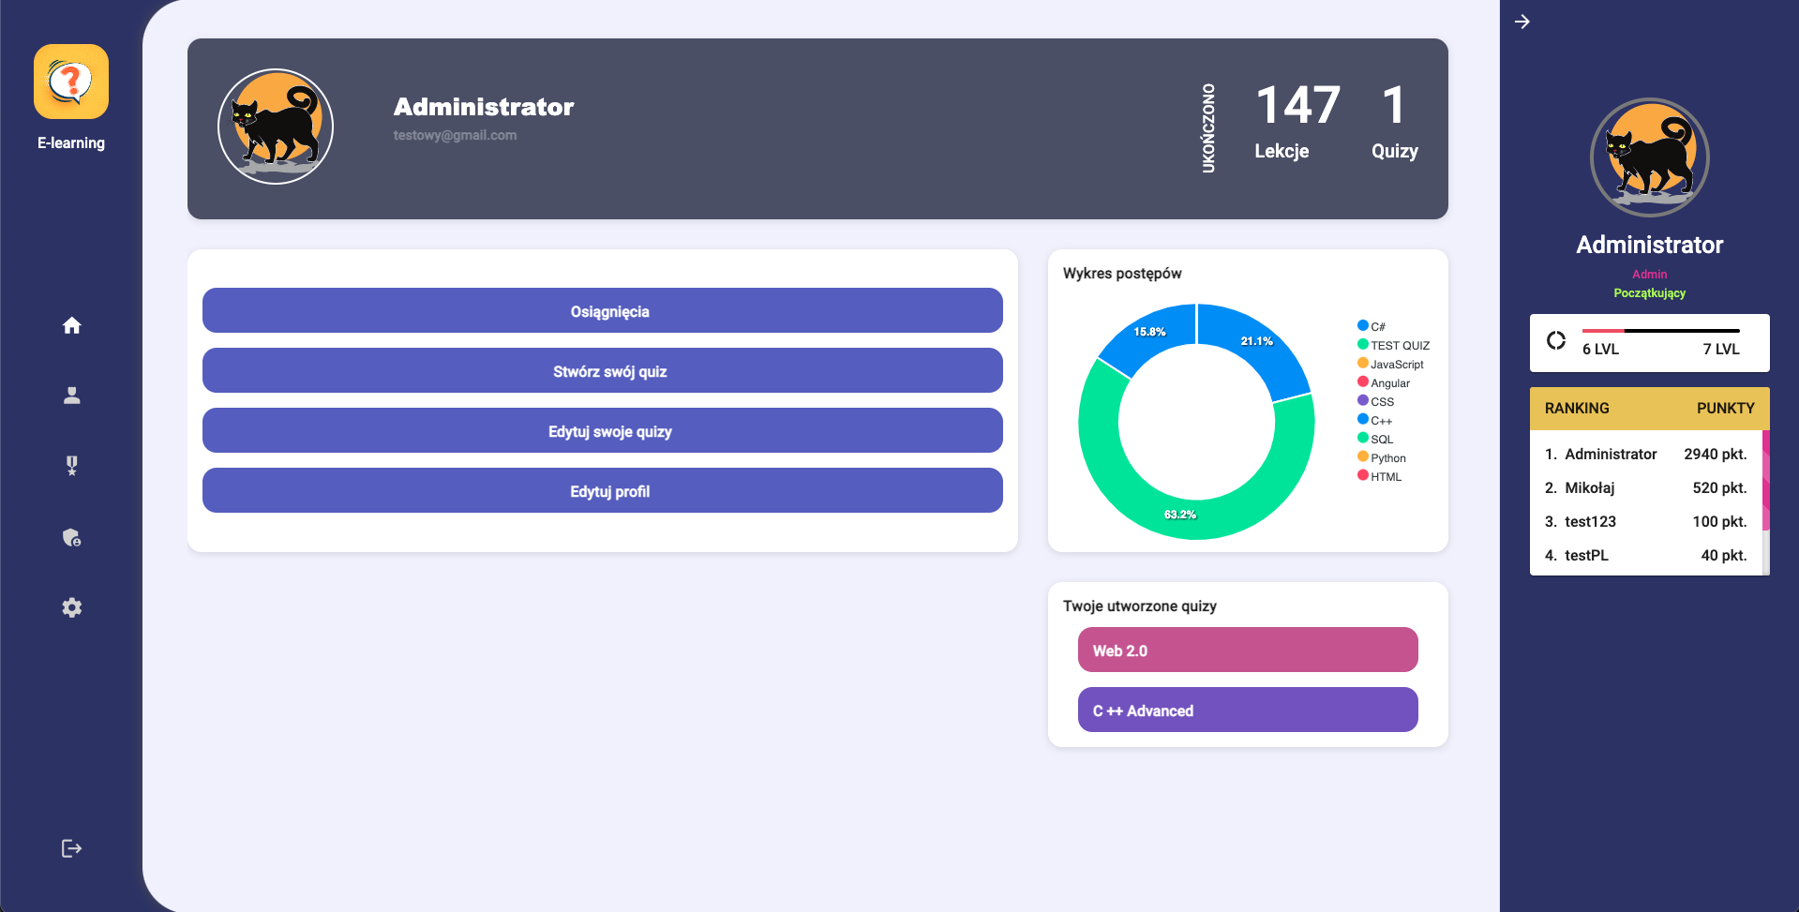The width and height of the screenshot is (1799, 912).
Task: Open the user profile icon in sidebar
Action: tap(71, 395)
